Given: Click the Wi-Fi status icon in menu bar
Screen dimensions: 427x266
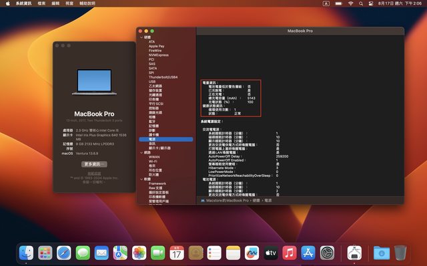Looking at the screenshot, I should point(351,3).
